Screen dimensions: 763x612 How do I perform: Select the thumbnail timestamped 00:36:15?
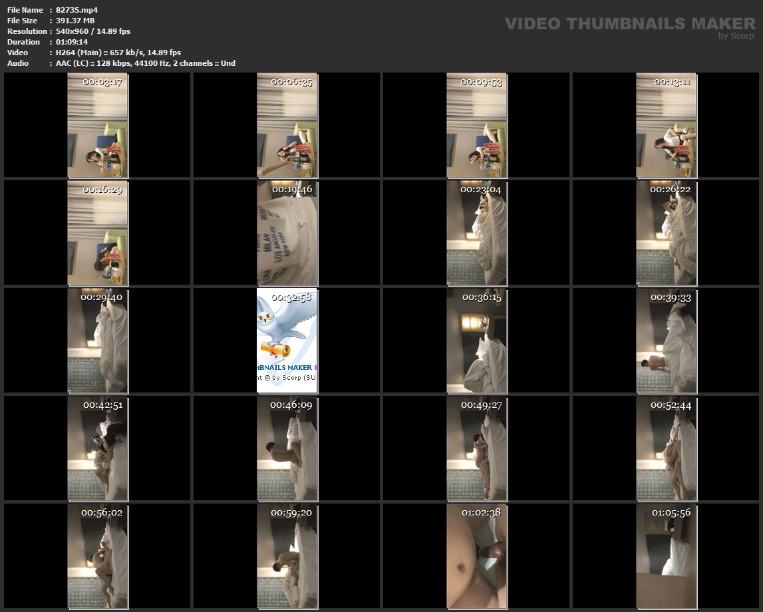476,341
